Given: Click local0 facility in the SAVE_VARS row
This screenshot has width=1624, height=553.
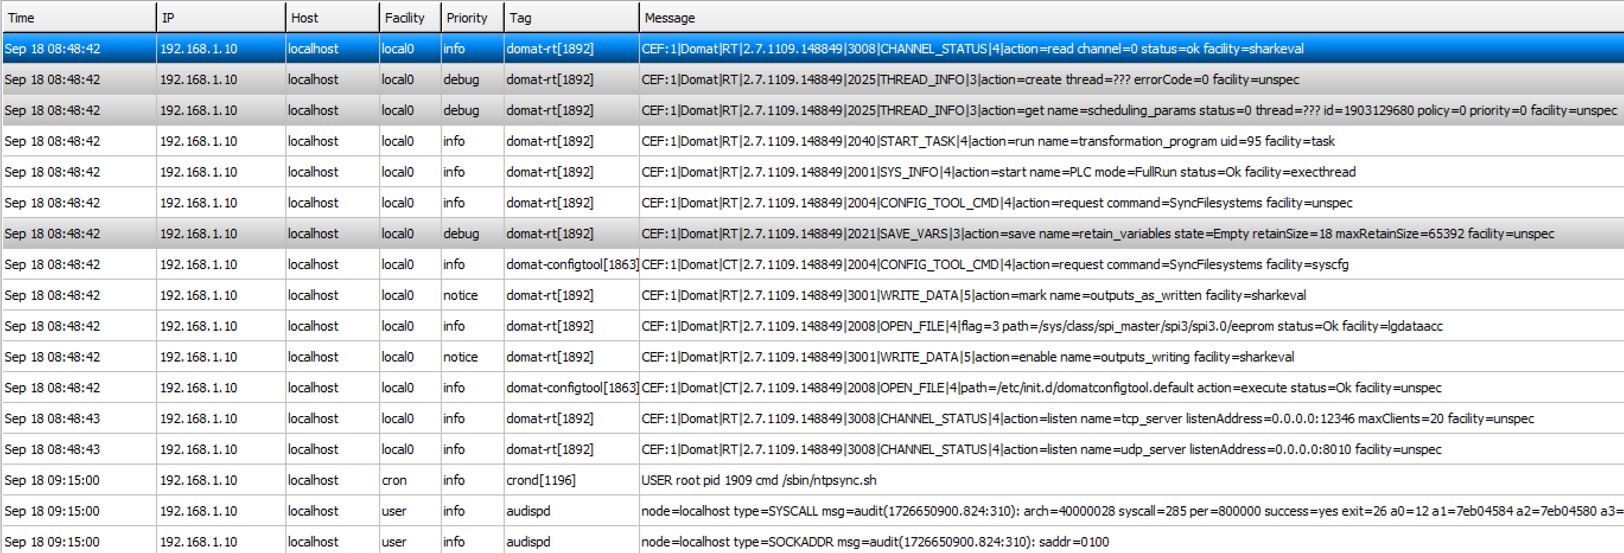Looking at the screenshot, I should (x=398, y=234).
